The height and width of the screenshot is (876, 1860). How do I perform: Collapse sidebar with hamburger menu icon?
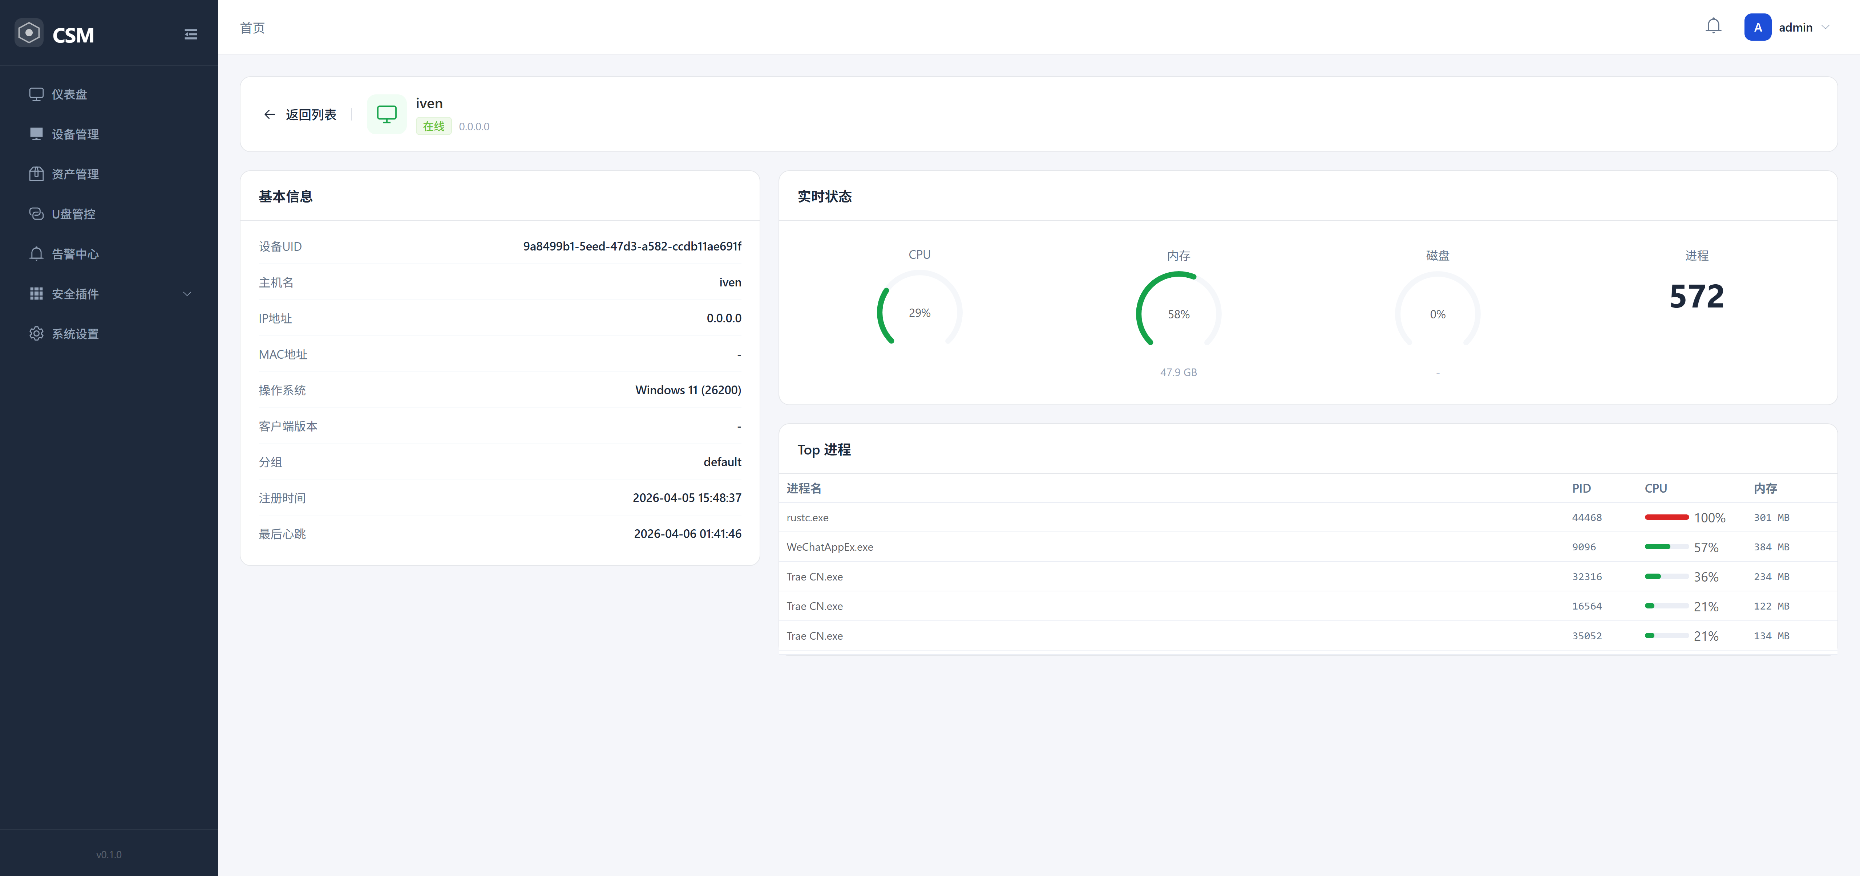pyautogui.click(x=191, y=34)
